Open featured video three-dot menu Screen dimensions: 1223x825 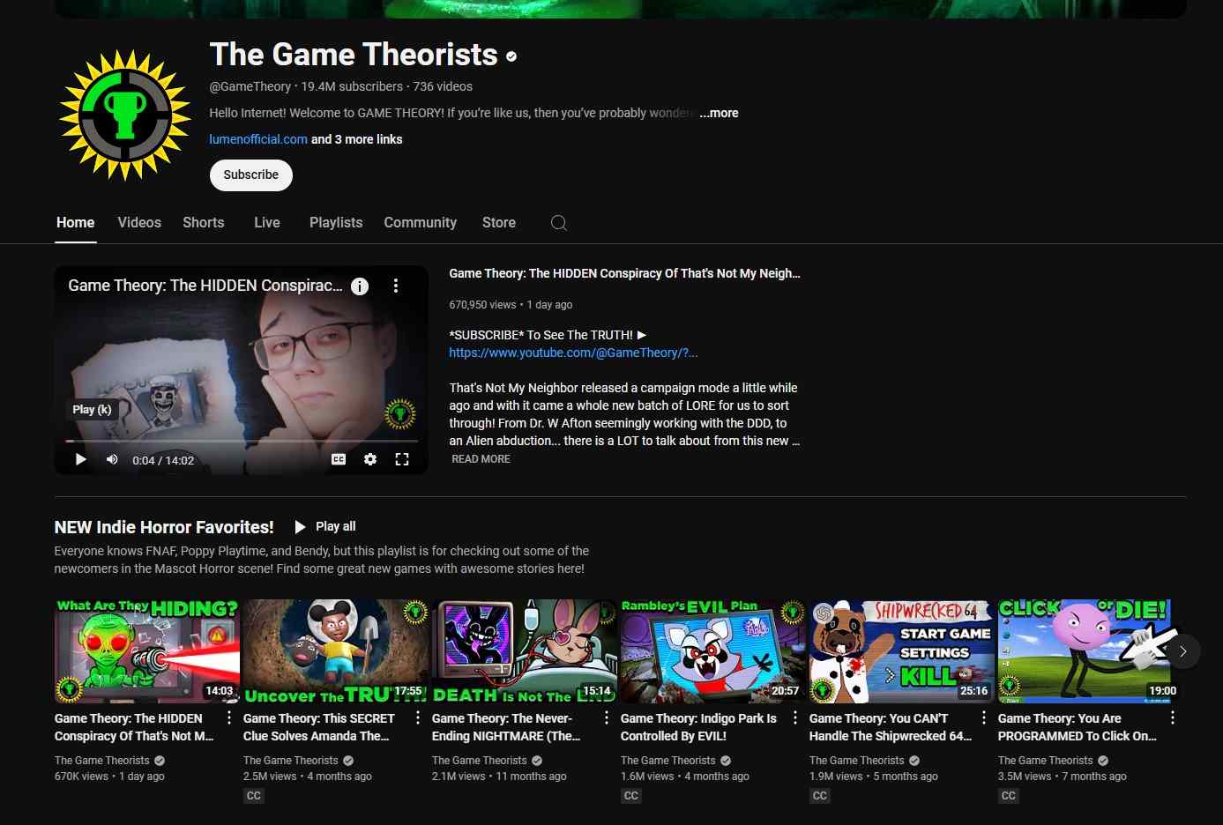(x=396, y=286)
